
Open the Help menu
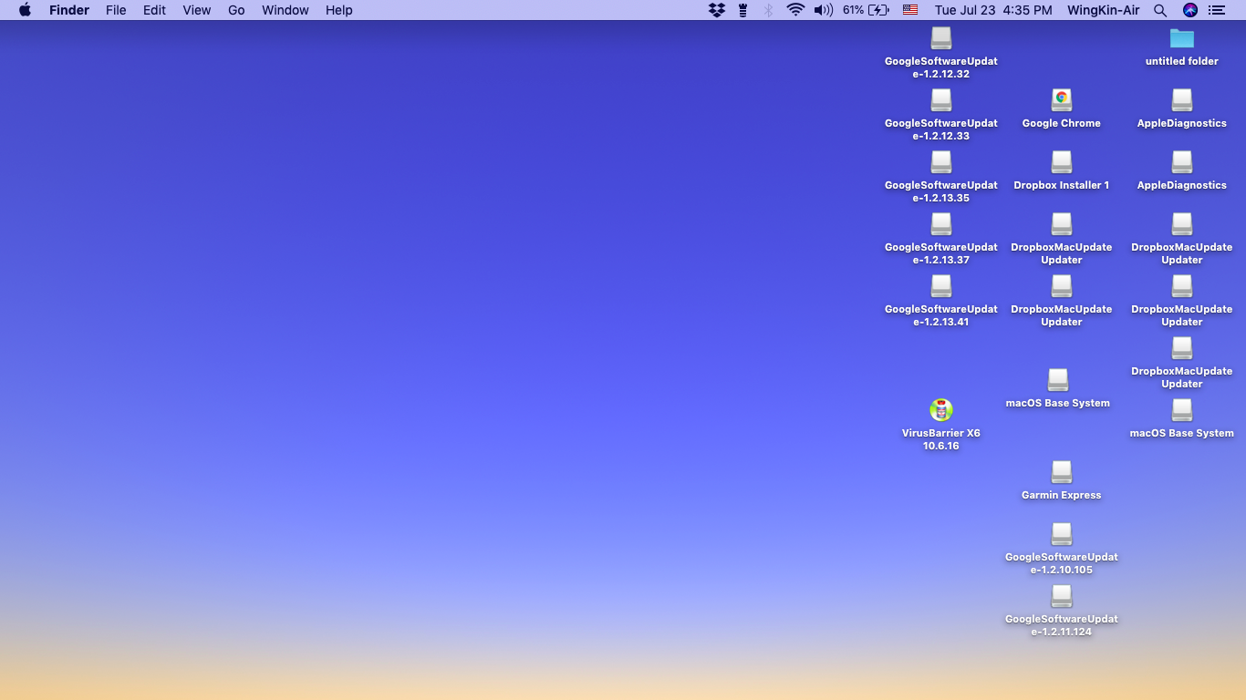(x=339, y=10)
